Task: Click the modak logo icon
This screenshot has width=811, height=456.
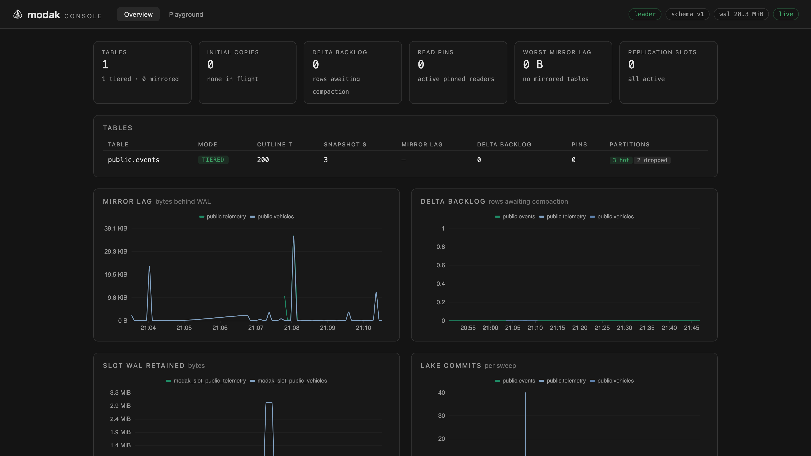Action: [x=18, y=14]
